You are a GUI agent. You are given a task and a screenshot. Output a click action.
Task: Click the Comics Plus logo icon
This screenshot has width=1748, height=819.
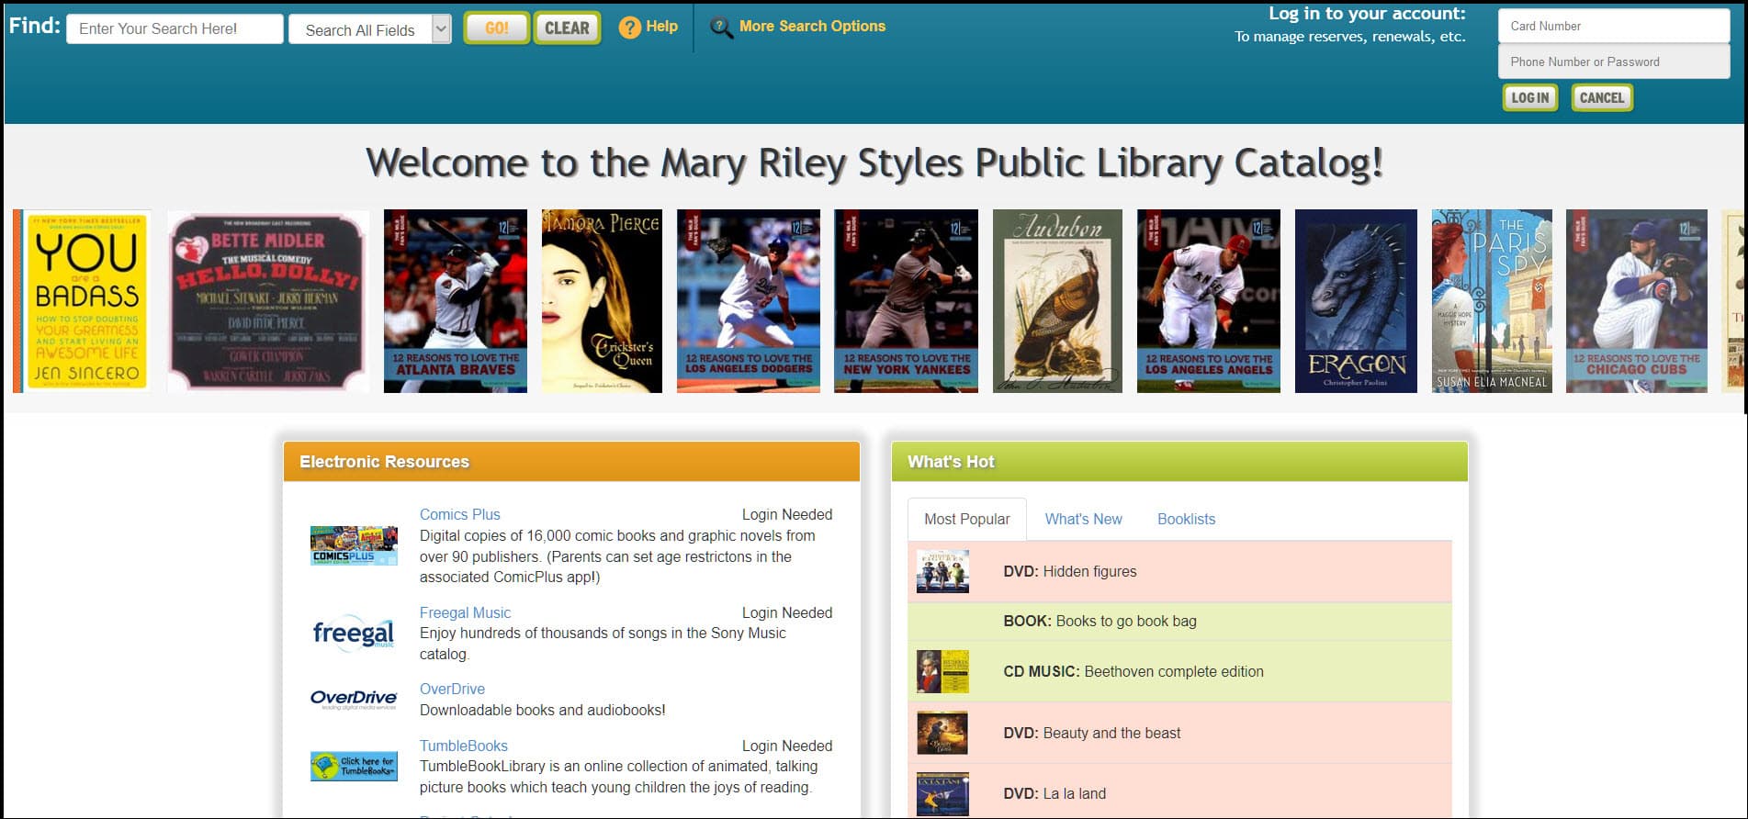click(x=354, y=545)
